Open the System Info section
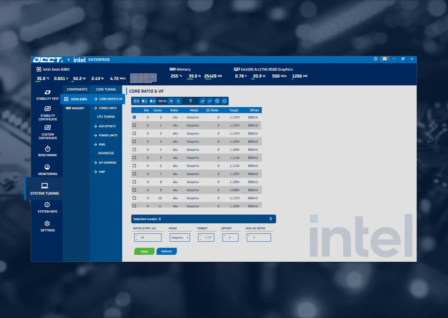 click(47, 208)
